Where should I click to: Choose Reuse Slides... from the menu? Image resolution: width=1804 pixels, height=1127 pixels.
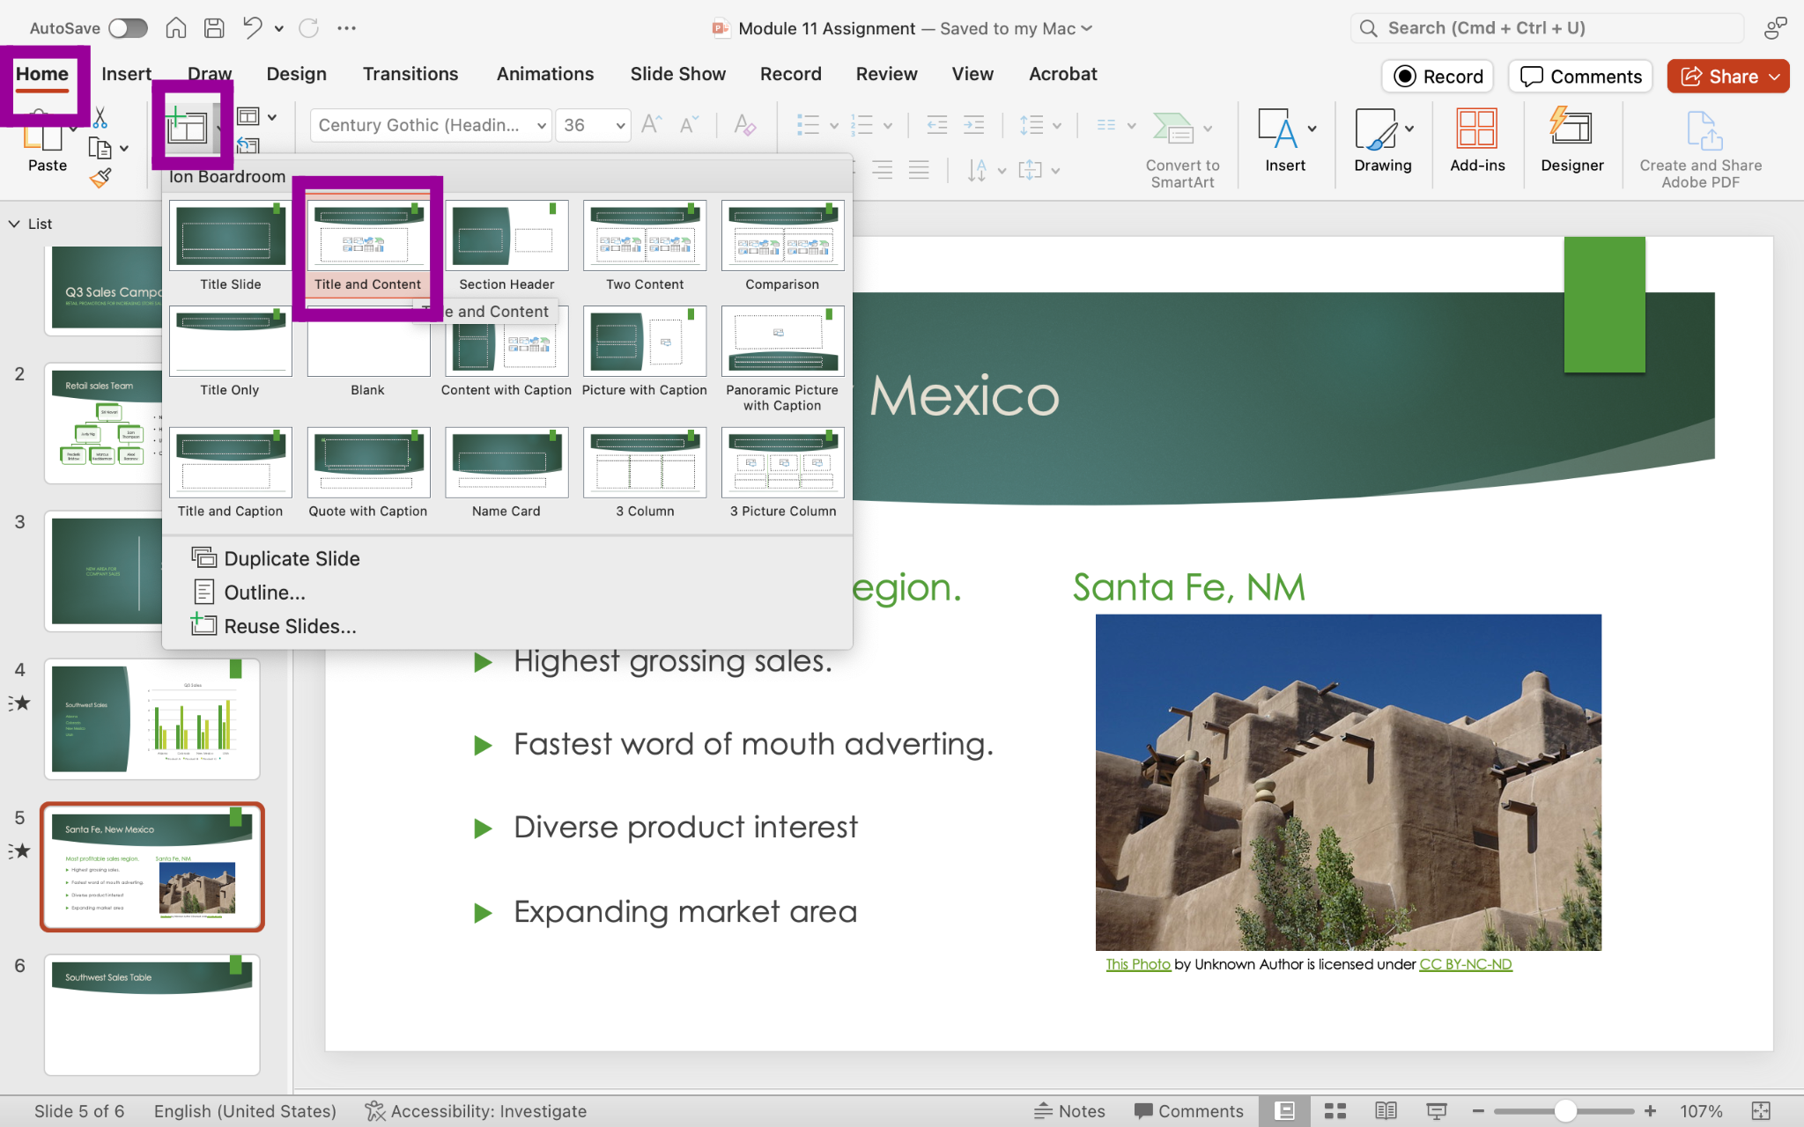(x=274, y=626)
